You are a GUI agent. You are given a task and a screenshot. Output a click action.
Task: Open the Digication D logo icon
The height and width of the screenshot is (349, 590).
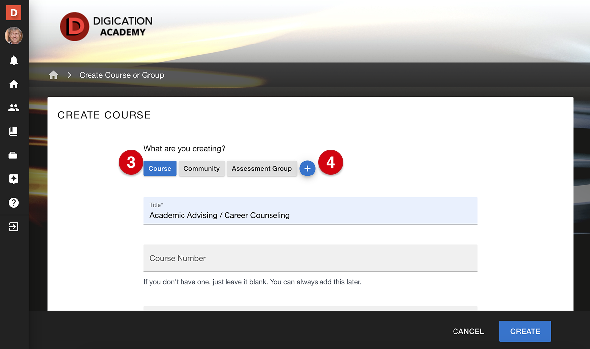click(x=13, y=12)
